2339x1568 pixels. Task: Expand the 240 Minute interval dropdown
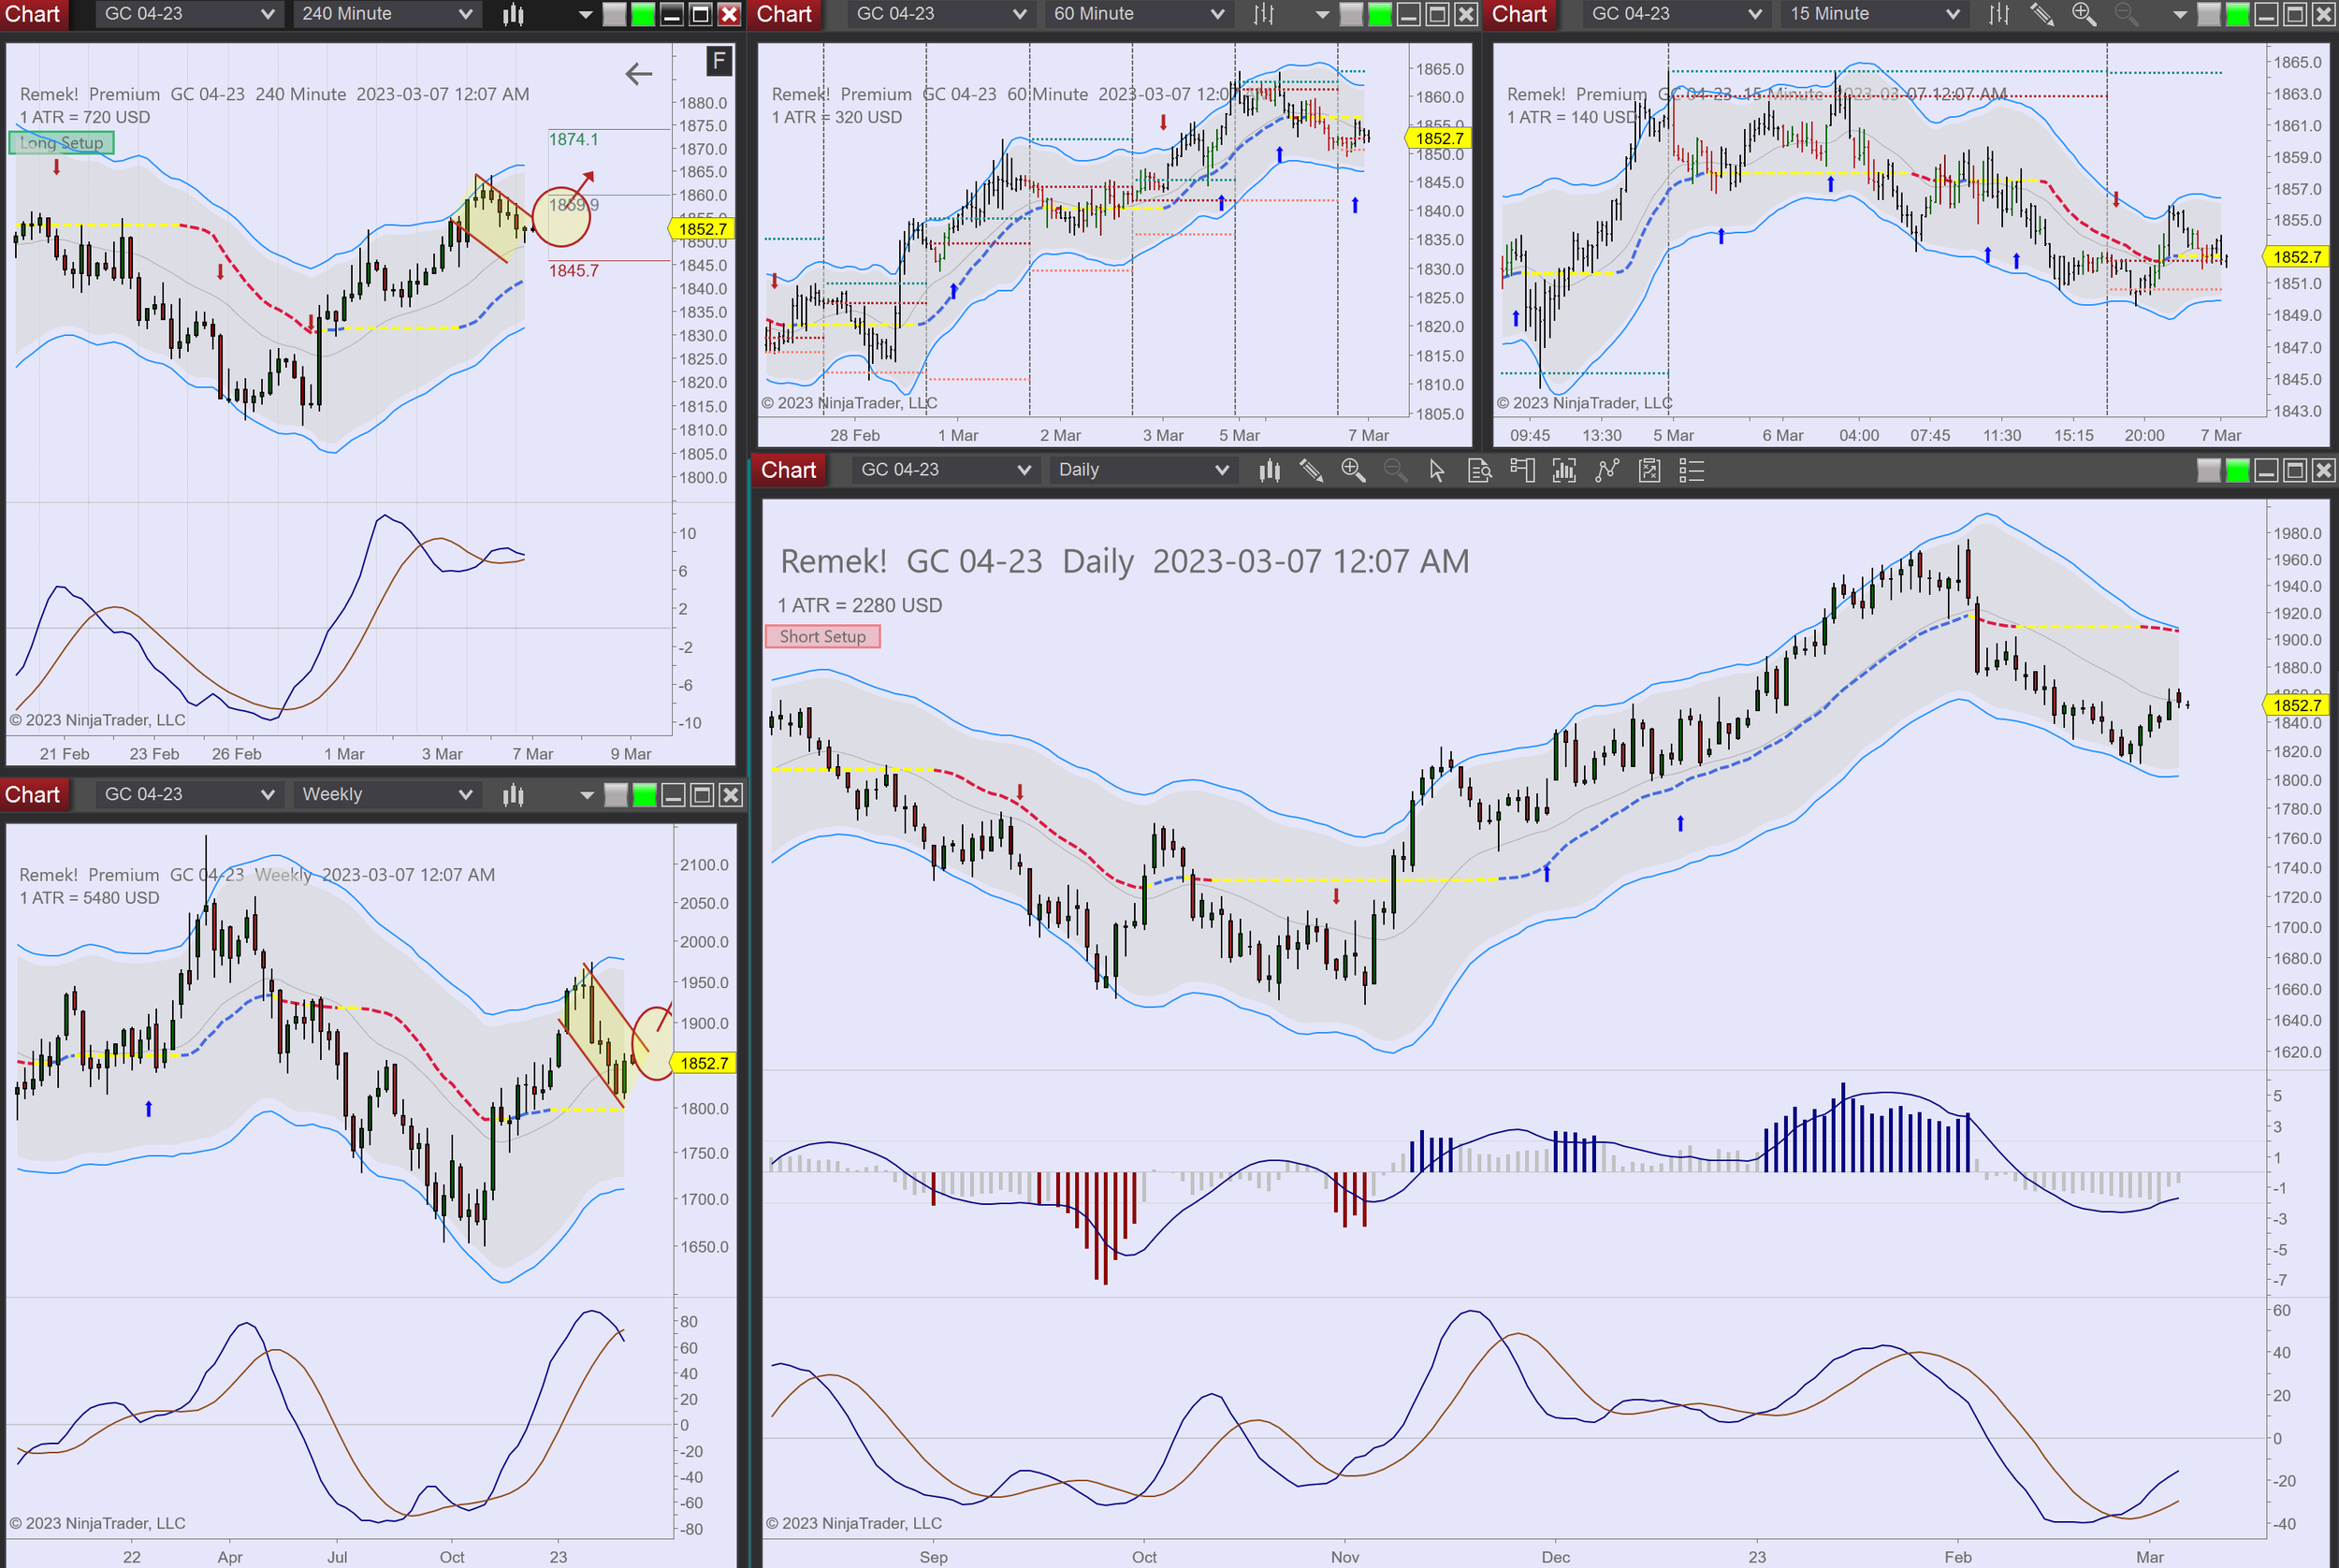coord(465,14)
